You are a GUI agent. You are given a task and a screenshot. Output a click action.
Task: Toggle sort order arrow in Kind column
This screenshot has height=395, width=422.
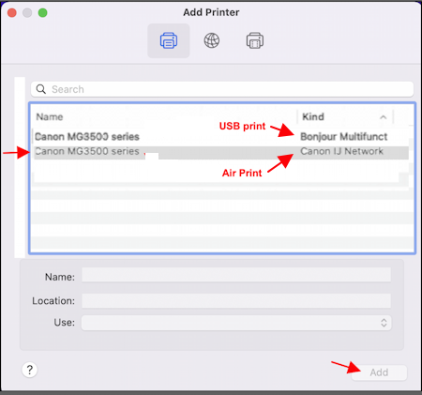[384, 117]
